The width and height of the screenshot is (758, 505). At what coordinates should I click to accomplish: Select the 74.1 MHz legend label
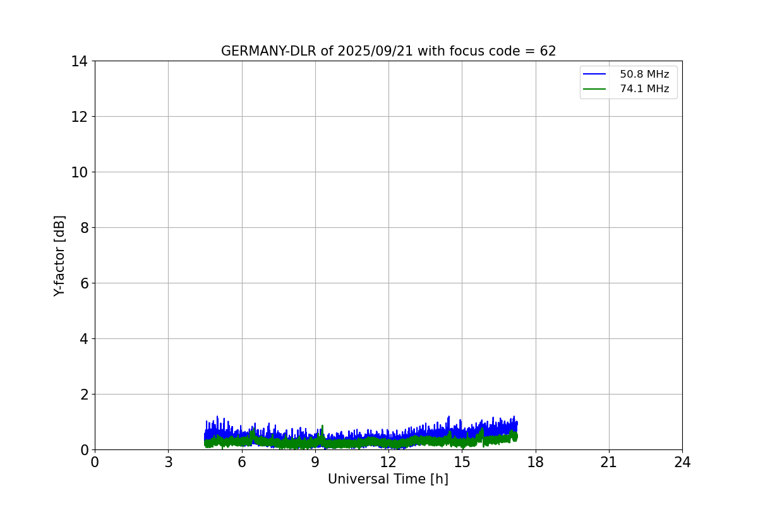tap(644, 89)
